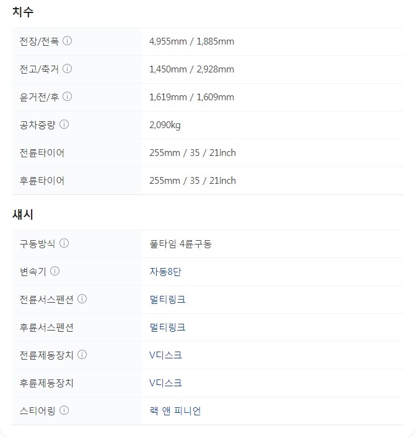The height and width of the screenshot is (437, 415).
Task: Open the 랙 앤 피니언 steering link
Action: (175, 410)
